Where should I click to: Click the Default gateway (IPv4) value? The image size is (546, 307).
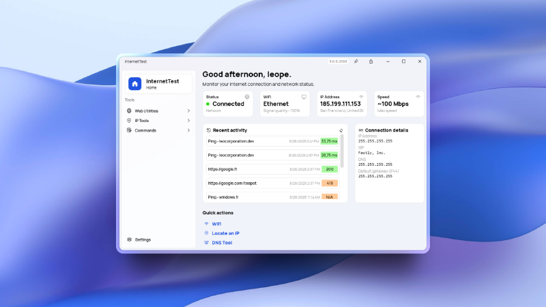[x=375, y=176]
